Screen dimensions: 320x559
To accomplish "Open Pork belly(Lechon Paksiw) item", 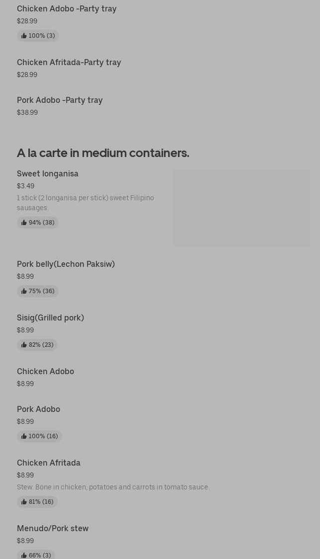I will pos(66,264).
